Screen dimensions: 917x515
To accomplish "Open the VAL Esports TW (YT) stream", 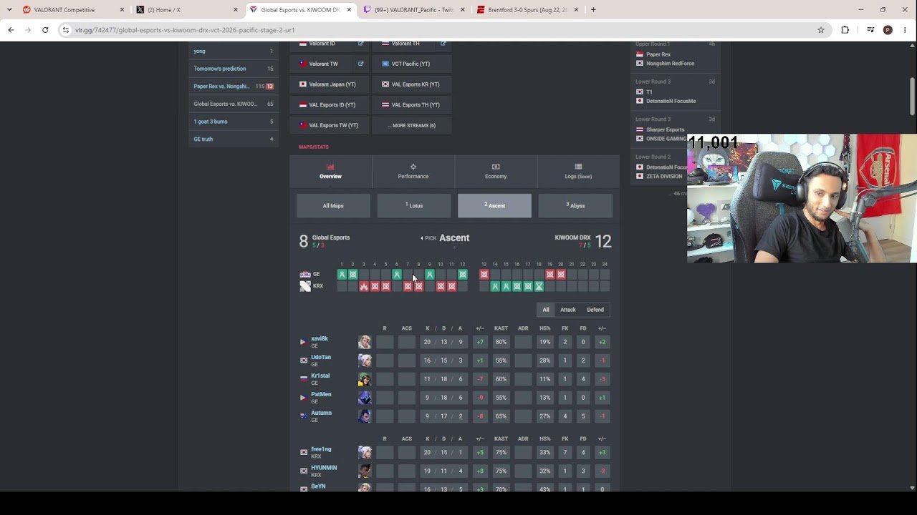I will coord(329,125).
